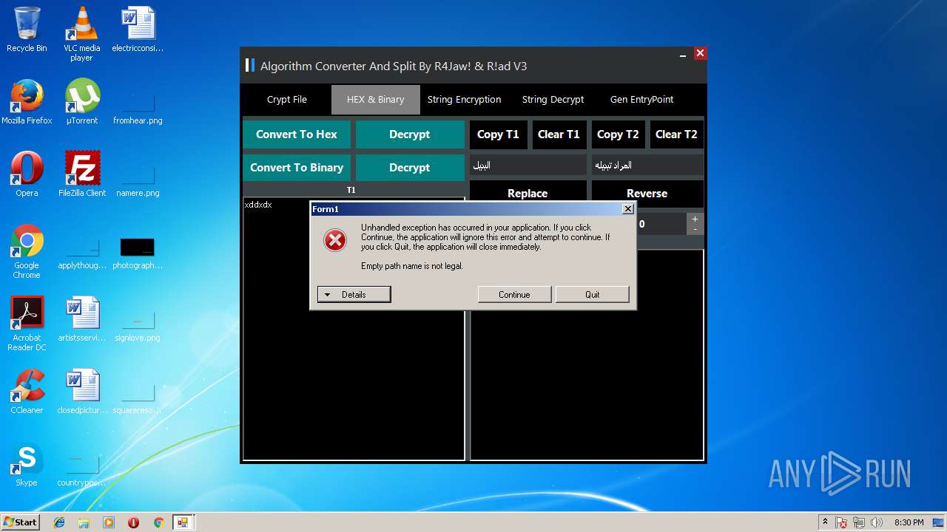Screen dimensions: 947x532
Task: Click Quit in the exception dialog
Action: (x=593, y=294)
